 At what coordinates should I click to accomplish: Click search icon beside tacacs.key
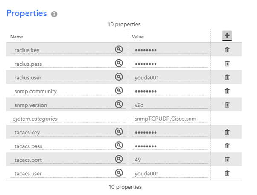(x=119, y=132)
